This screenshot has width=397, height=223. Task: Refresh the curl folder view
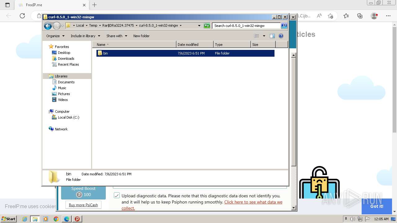207,26
